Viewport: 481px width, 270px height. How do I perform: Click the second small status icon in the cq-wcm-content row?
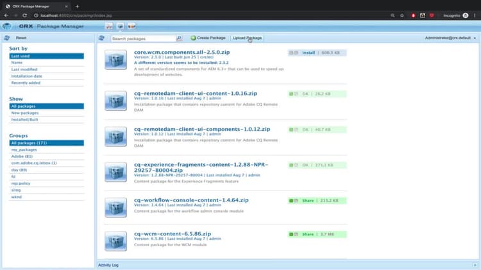(x=296, y=235)
